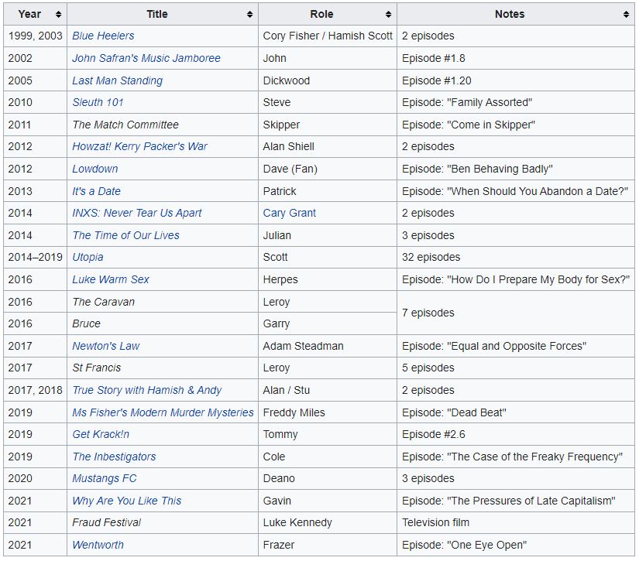Follow the Last Man Standing link
The image size is (639, 561).
[x=118, y=80]
